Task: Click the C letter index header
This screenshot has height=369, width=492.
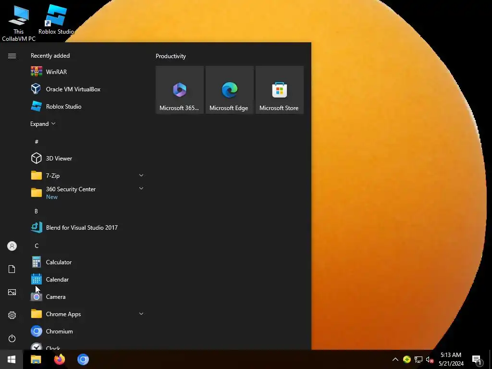Action: click(x=37, y=246)
